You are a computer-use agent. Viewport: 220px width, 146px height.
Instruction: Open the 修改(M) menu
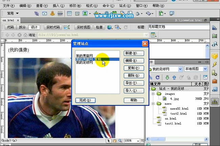(75, 6)
